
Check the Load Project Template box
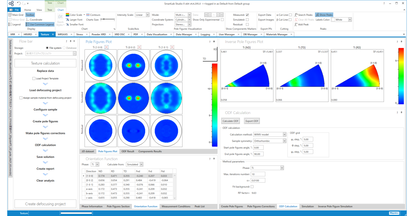tap(33, 79)
